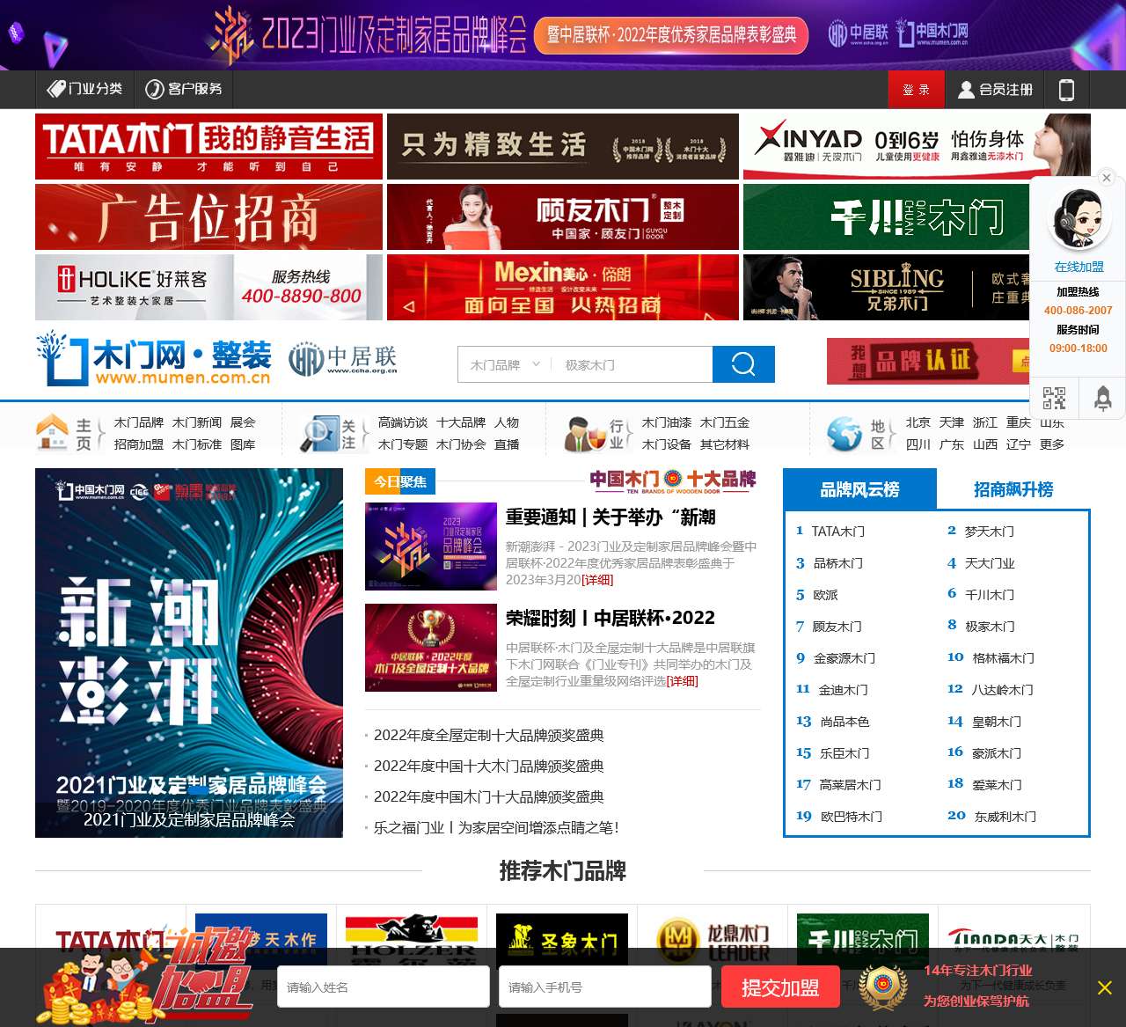Open the SIBLING兄弟木门 banner
Viewport: 1126px width, 1027px height.
click(886, 287)
